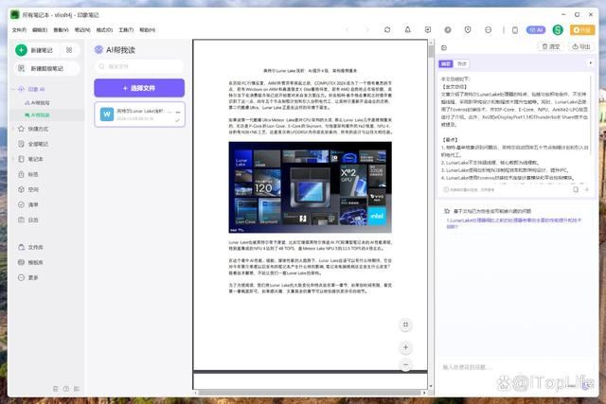The width and height of the screenshot is (606, 404).
Task: Zoom out the document with minus button
Action: 405,363
